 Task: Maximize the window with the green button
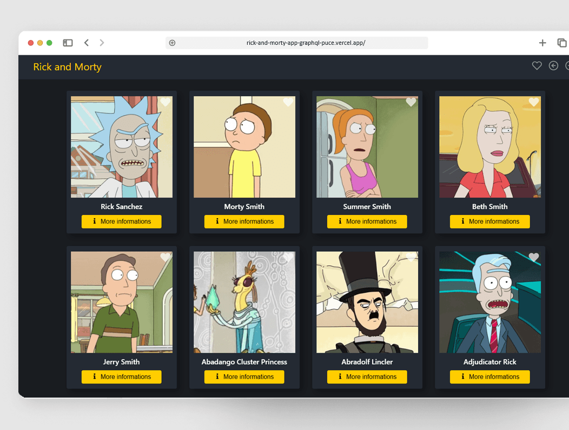click(x=49, y=43)
